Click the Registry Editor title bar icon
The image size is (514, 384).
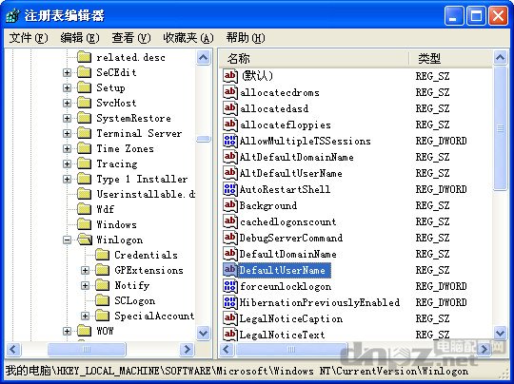tap(12, 15)
